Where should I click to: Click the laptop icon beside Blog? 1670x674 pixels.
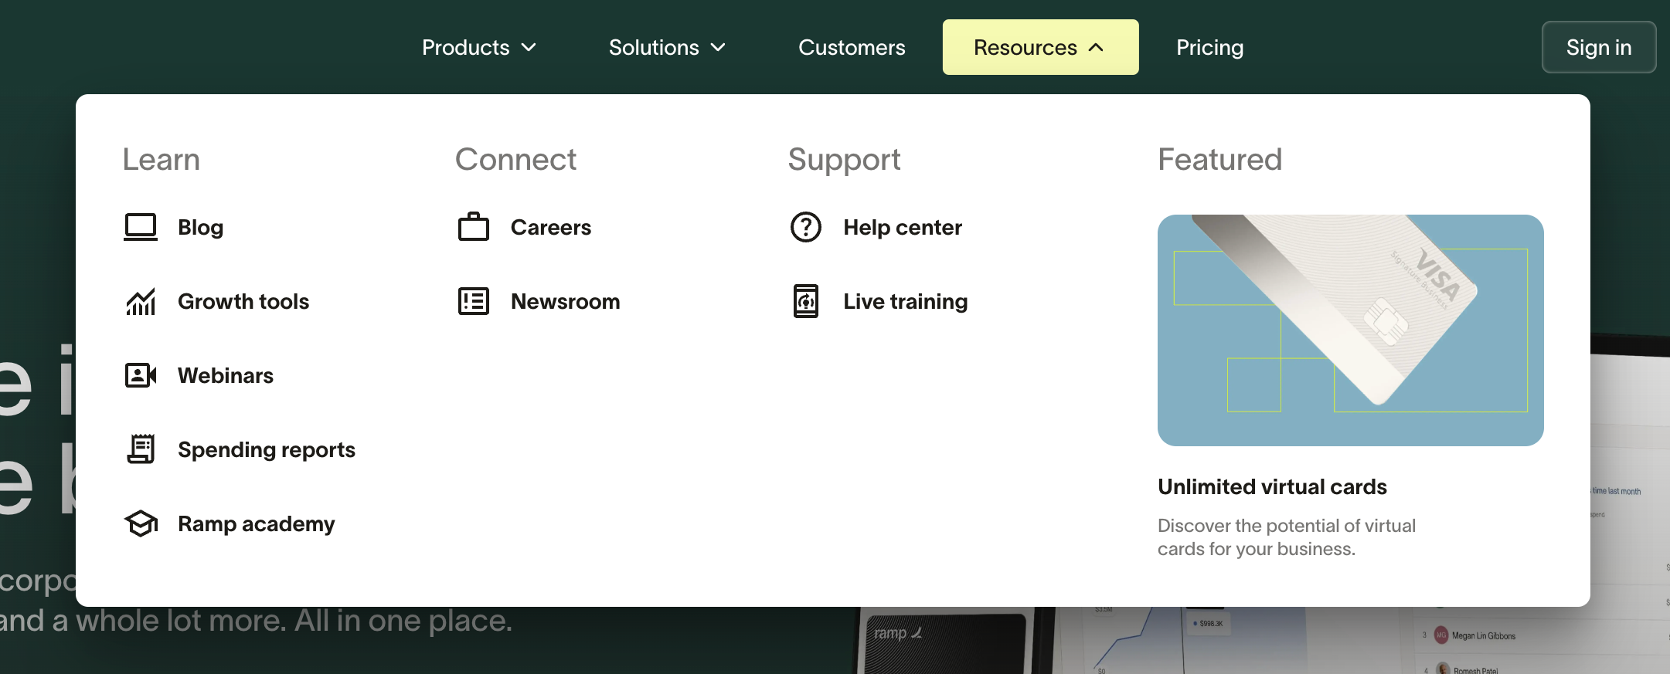coord(141,227)
